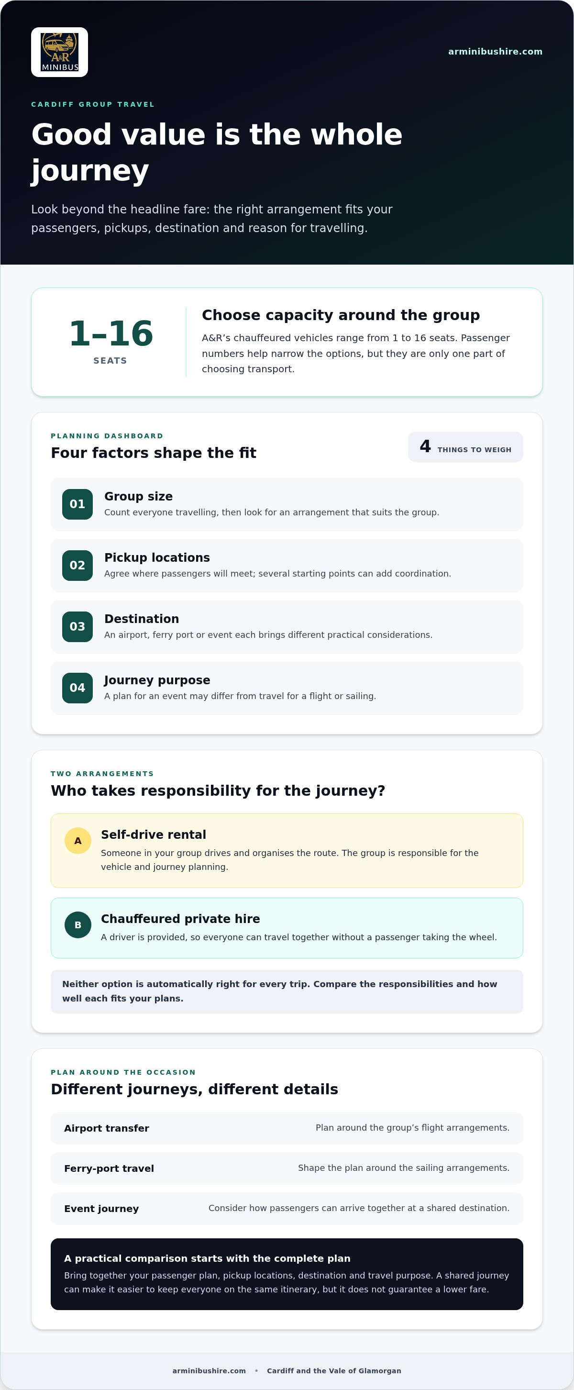Select the 1–16 seats figure
This screenshot has width=574, height=1390.
tap(110, 342)
